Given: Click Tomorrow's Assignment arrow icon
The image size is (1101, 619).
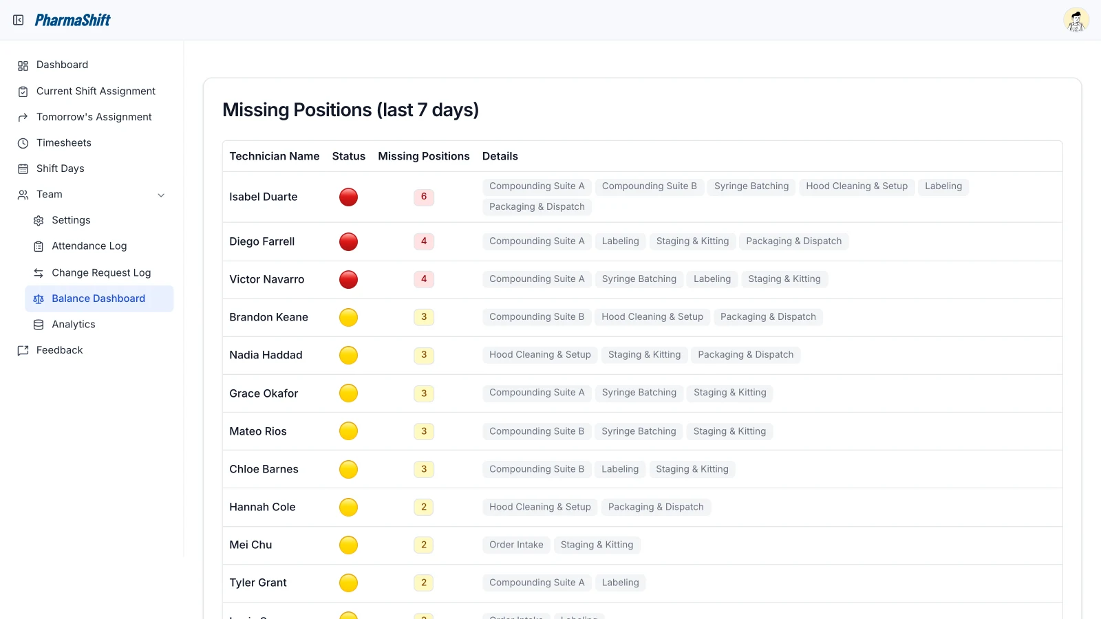Looking at the screenshot, I should point(23,118).
